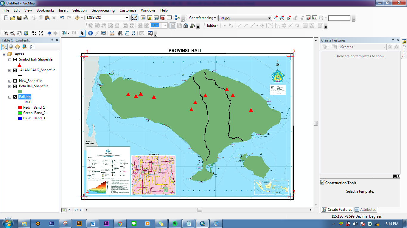
Task: Activate the Zoom In tool
Action: coord(6,33)
